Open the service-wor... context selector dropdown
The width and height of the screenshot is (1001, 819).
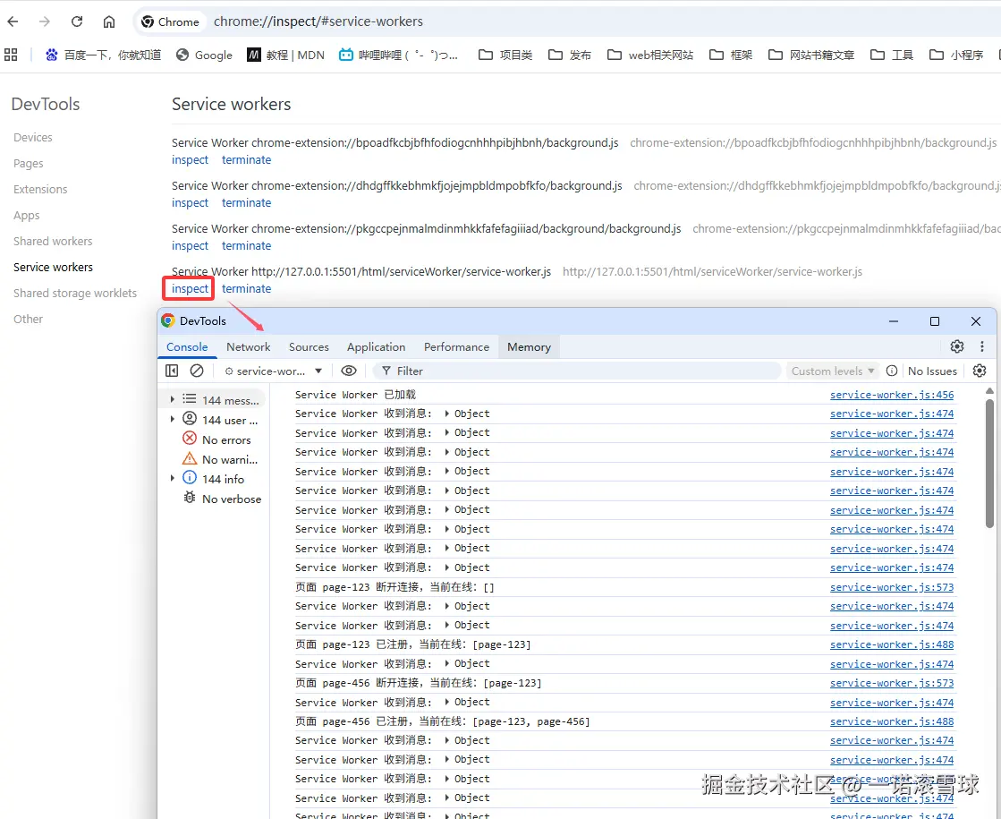coord(273,371)
